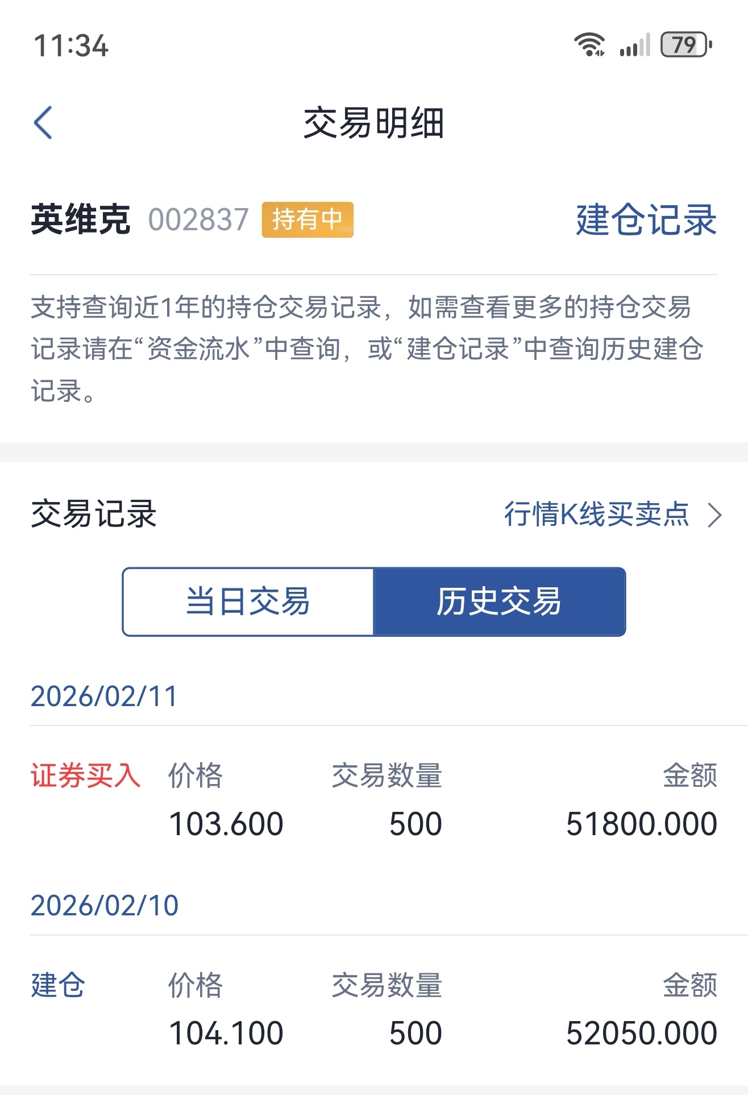Switch to 历史交易 tab
Viewport: 748px width, 1095px height.
pos(499,602)
